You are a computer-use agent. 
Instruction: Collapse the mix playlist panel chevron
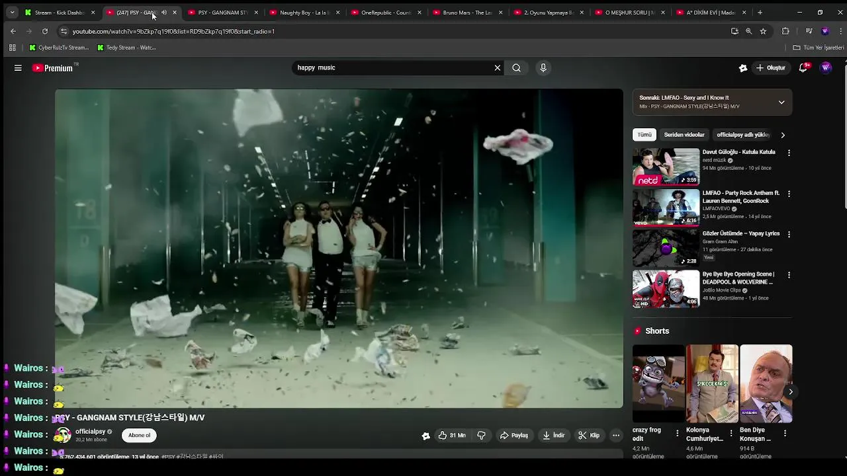781,102
